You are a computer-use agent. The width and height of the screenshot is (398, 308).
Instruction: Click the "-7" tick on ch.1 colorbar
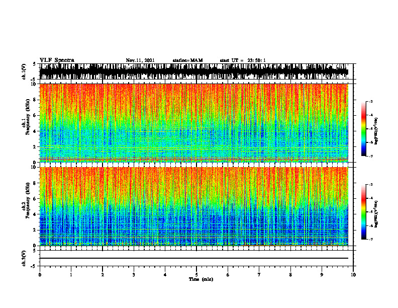(371, 156)
